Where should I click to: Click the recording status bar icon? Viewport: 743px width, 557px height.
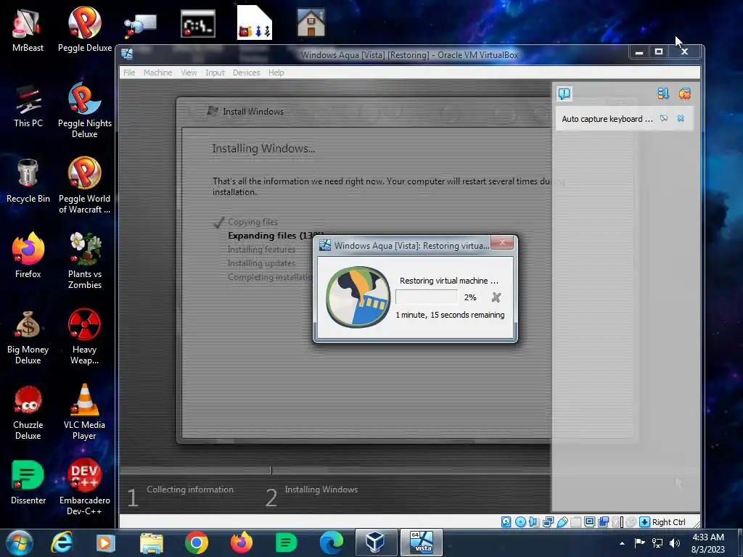tap(603, 522)
